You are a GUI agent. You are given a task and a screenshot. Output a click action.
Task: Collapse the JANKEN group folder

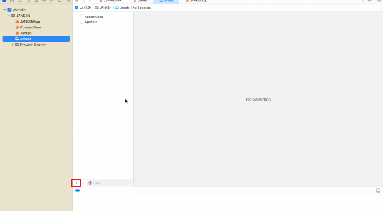[9, 16]
